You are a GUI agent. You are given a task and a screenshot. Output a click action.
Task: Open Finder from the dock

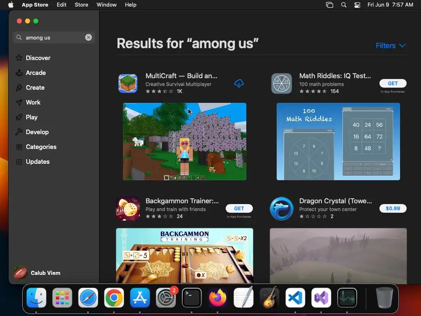(x=36, y=298)
